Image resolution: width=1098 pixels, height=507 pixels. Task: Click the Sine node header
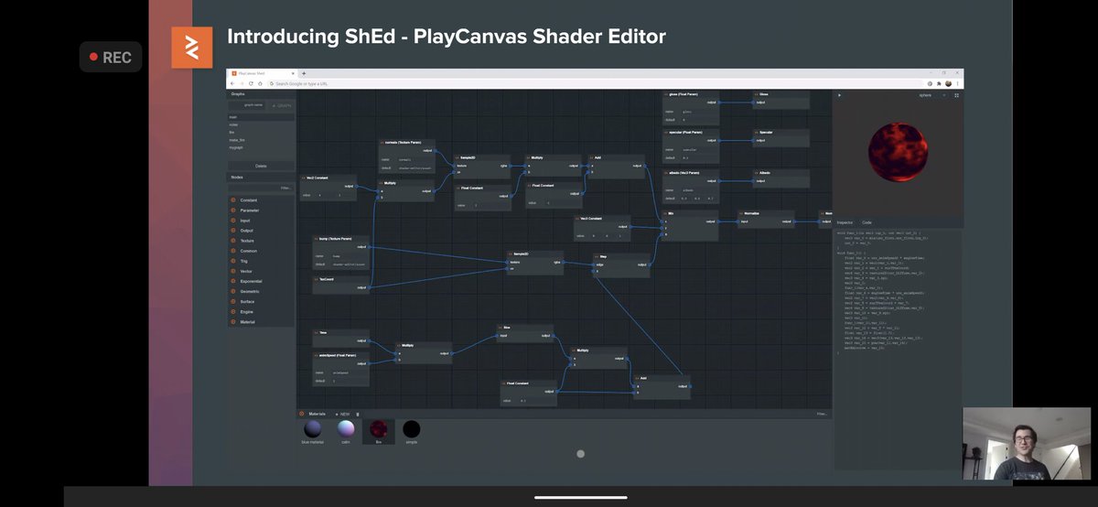[x=526, y=327]
